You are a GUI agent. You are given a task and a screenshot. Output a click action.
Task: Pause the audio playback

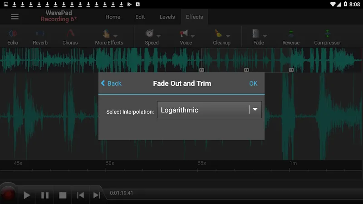tap(45, 195)
